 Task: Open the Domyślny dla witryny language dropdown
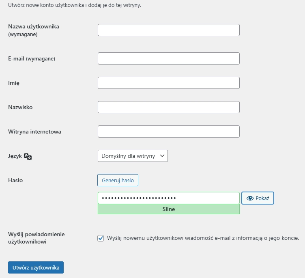point(133,156)
